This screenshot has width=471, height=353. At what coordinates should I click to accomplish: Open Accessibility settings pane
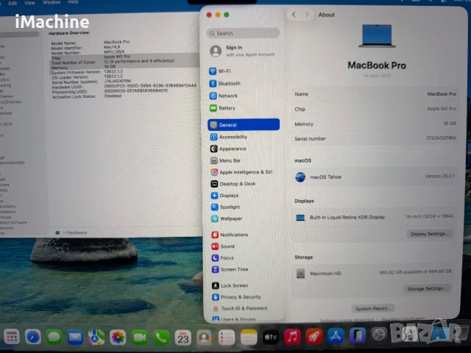coord(229,137)
